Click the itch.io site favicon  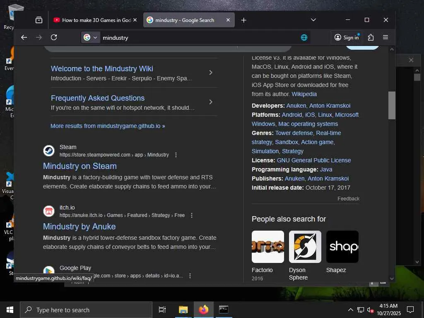[x=49, y=211]
